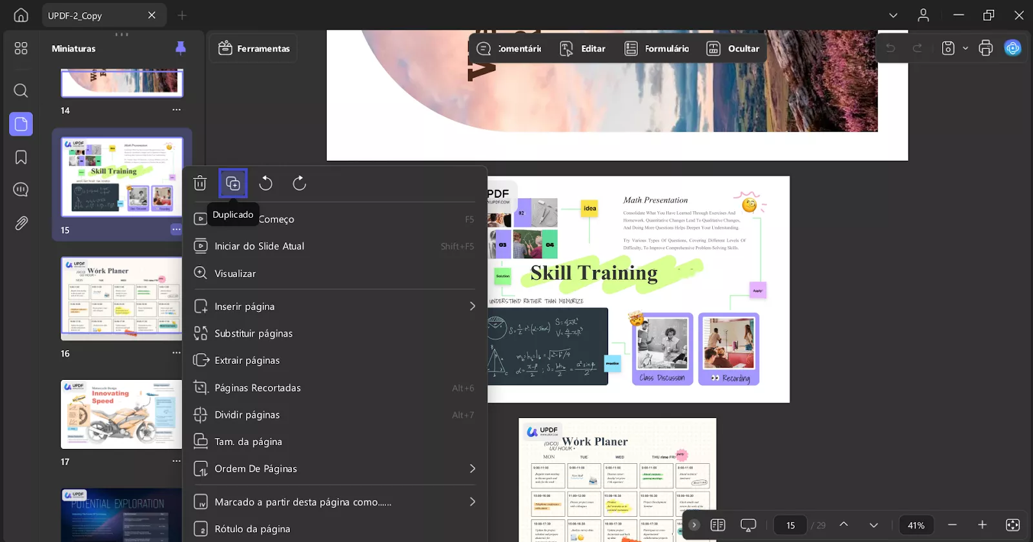
Task: Open the thumbnails grid view icon
Action: pyautogui.click(x=21, y=48)
